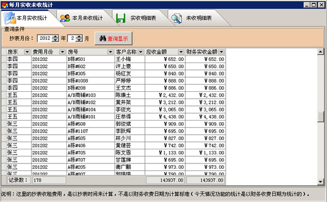327x202 pixels.
Task: Open the 本月未收统计 tab
Action: click(x=87, y=18)
